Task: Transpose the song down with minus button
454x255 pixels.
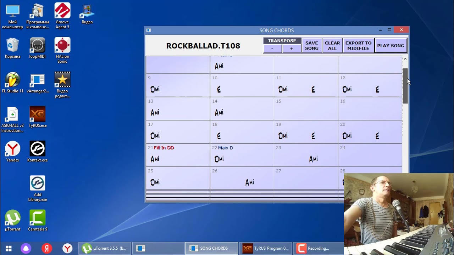Action: pyautogui.click(x=272, y=49)
